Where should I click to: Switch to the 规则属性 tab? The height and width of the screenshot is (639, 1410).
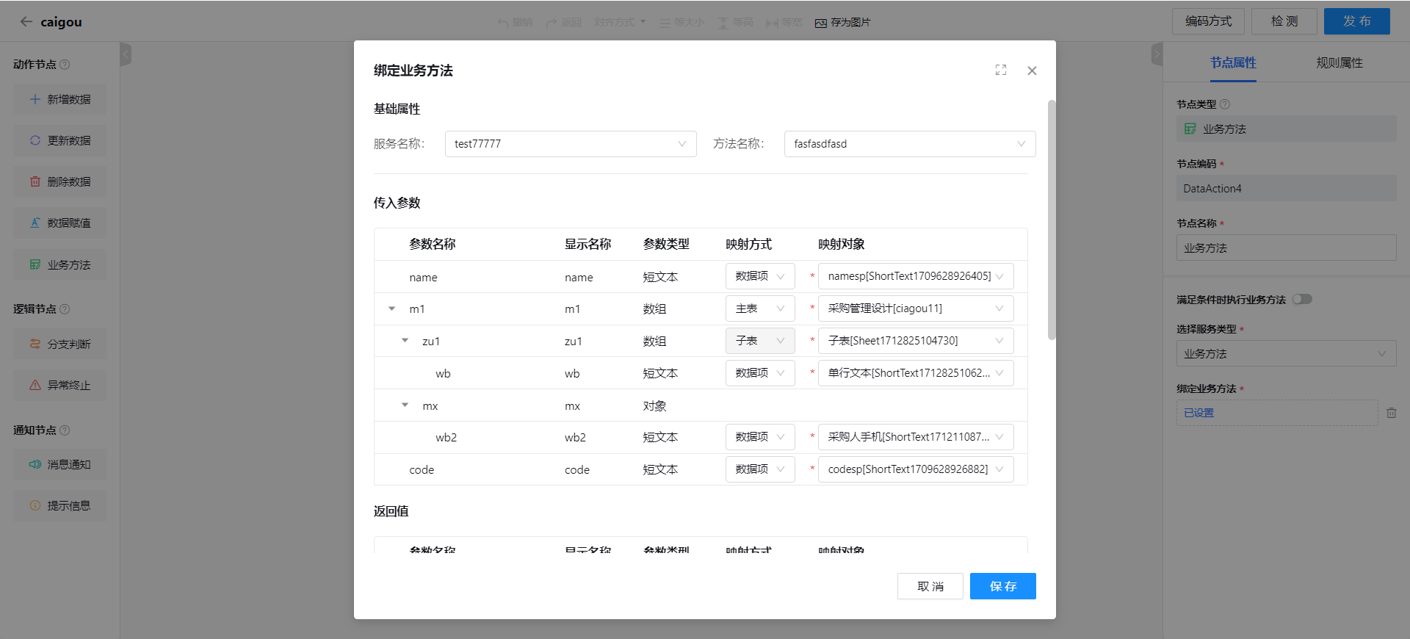click(1339, 63)
